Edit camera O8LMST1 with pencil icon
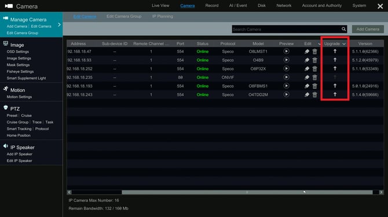388x217 pixels. tap(307, 51)
